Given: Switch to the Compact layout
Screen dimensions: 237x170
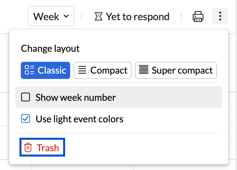Looking at the screenshot, I should coord(102,70).
